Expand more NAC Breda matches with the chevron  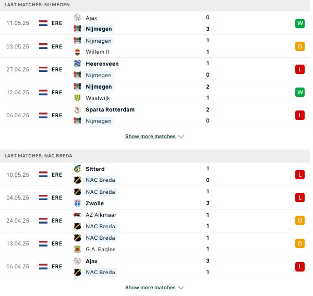coord(181,288)
